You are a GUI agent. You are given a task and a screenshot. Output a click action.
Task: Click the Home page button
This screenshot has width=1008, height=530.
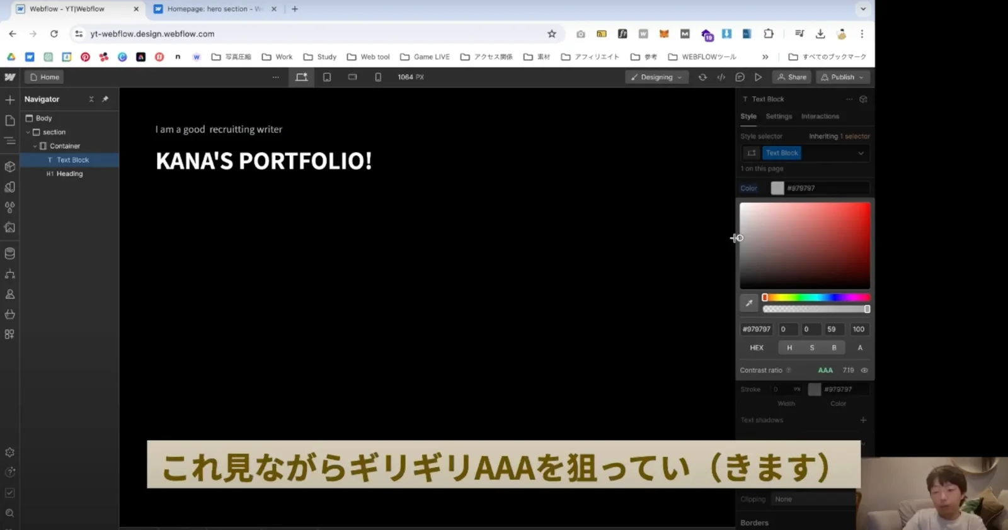click(x=45, y=77)
